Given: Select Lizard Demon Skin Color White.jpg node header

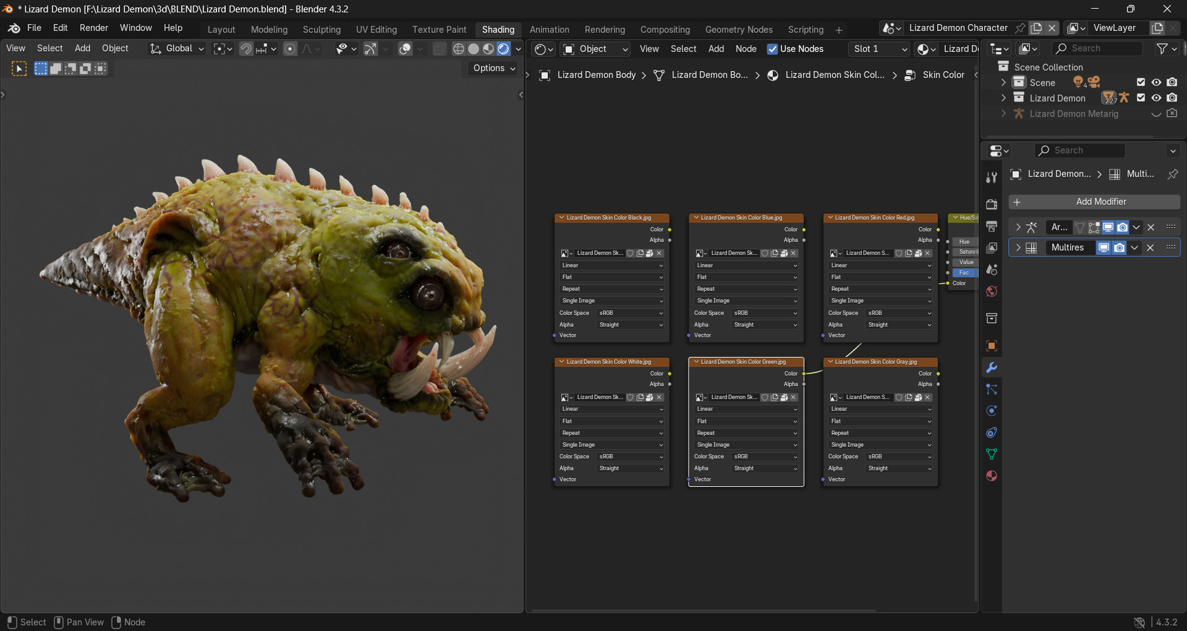Looking at the screenshot, I should point(611,362).
